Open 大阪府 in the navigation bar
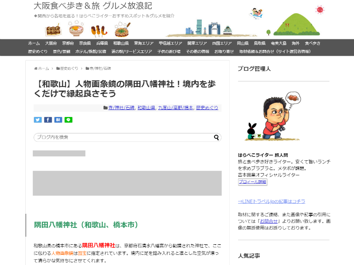Screen dimensions: 354x265 [x=51, y=43]
